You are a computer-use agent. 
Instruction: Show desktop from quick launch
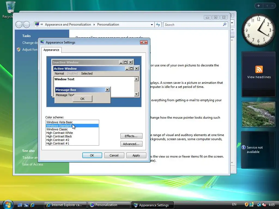[20, 205]
